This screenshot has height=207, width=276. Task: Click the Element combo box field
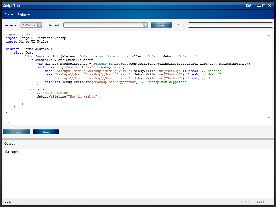(103, 25)
